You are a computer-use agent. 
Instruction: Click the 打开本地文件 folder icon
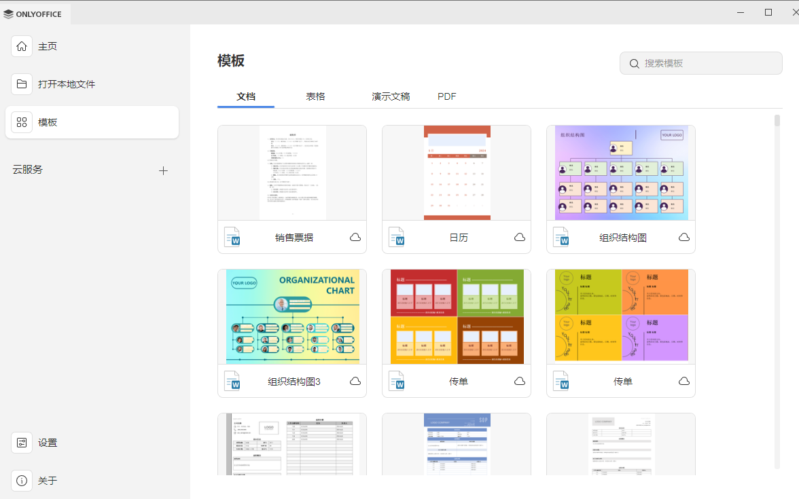22,84
